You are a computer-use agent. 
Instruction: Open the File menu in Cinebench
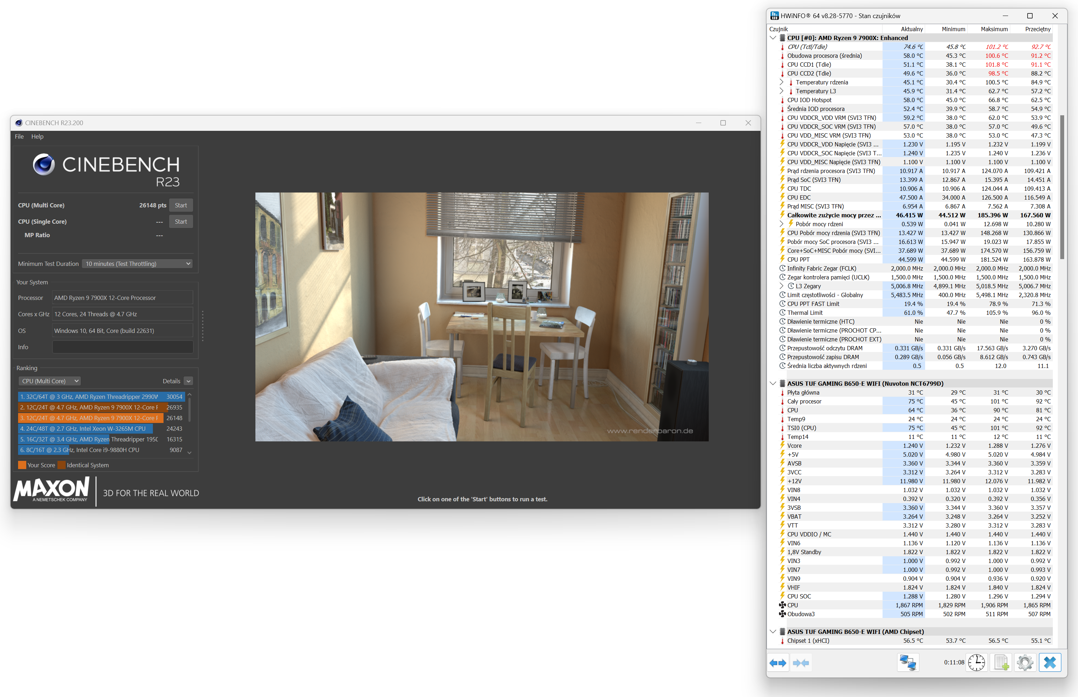tap(19, 137)
